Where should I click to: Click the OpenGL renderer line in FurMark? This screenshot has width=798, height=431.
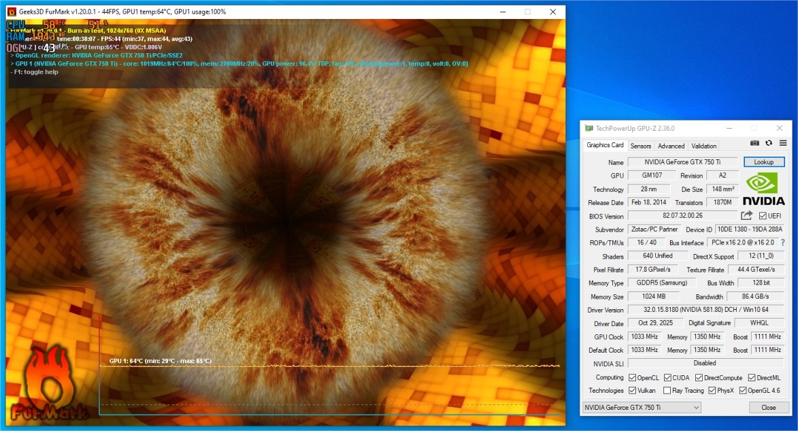pyautogui.click(x=96, y=56)
